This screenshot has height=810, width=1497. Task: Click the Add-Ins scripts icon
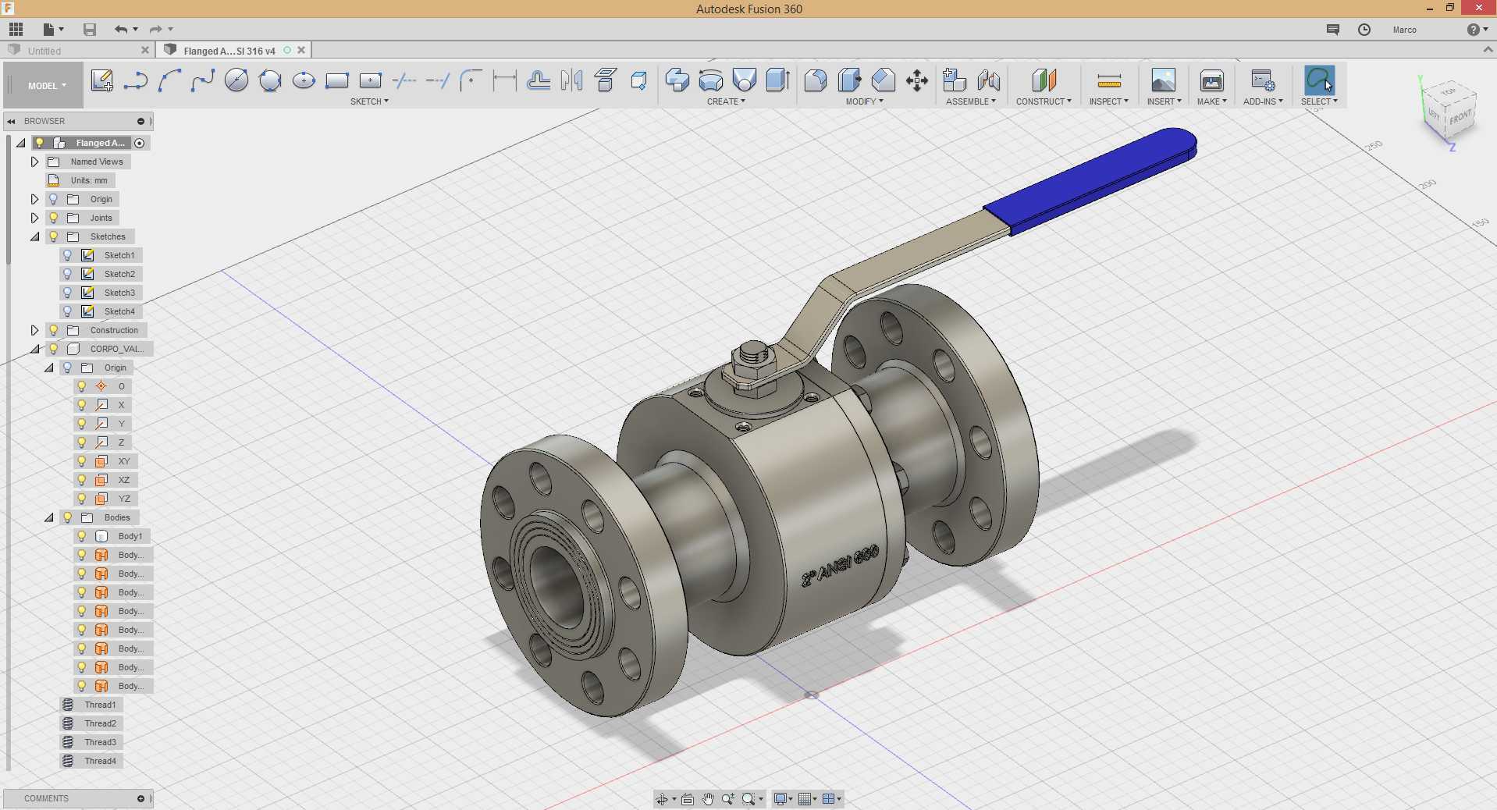[1263, 80]
